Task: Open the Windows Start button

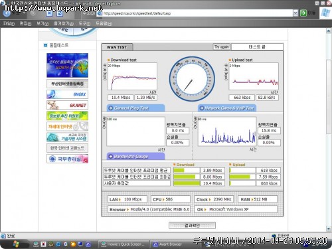Action: (x=15, y=244)
